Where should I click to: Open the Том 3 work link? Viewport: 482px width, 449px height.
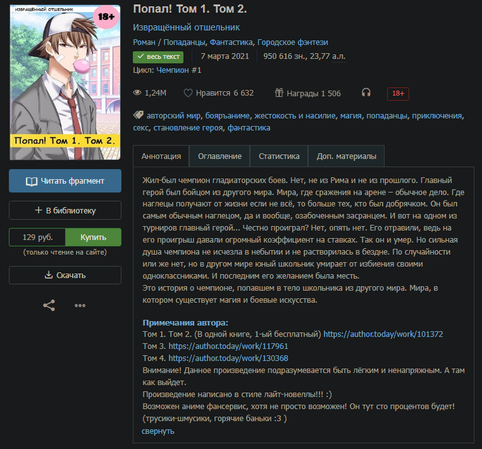point(228,346)
